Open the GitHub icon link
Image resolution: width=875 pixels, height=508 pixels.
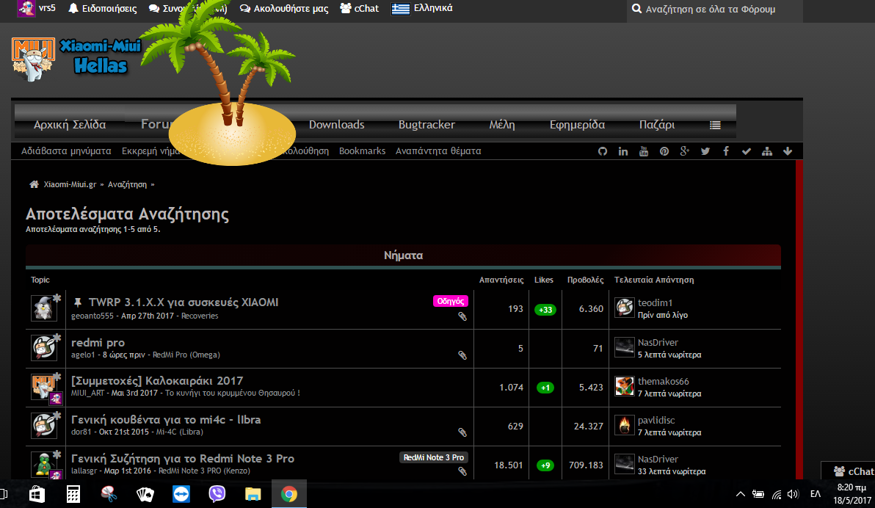[x=603, y=151]
